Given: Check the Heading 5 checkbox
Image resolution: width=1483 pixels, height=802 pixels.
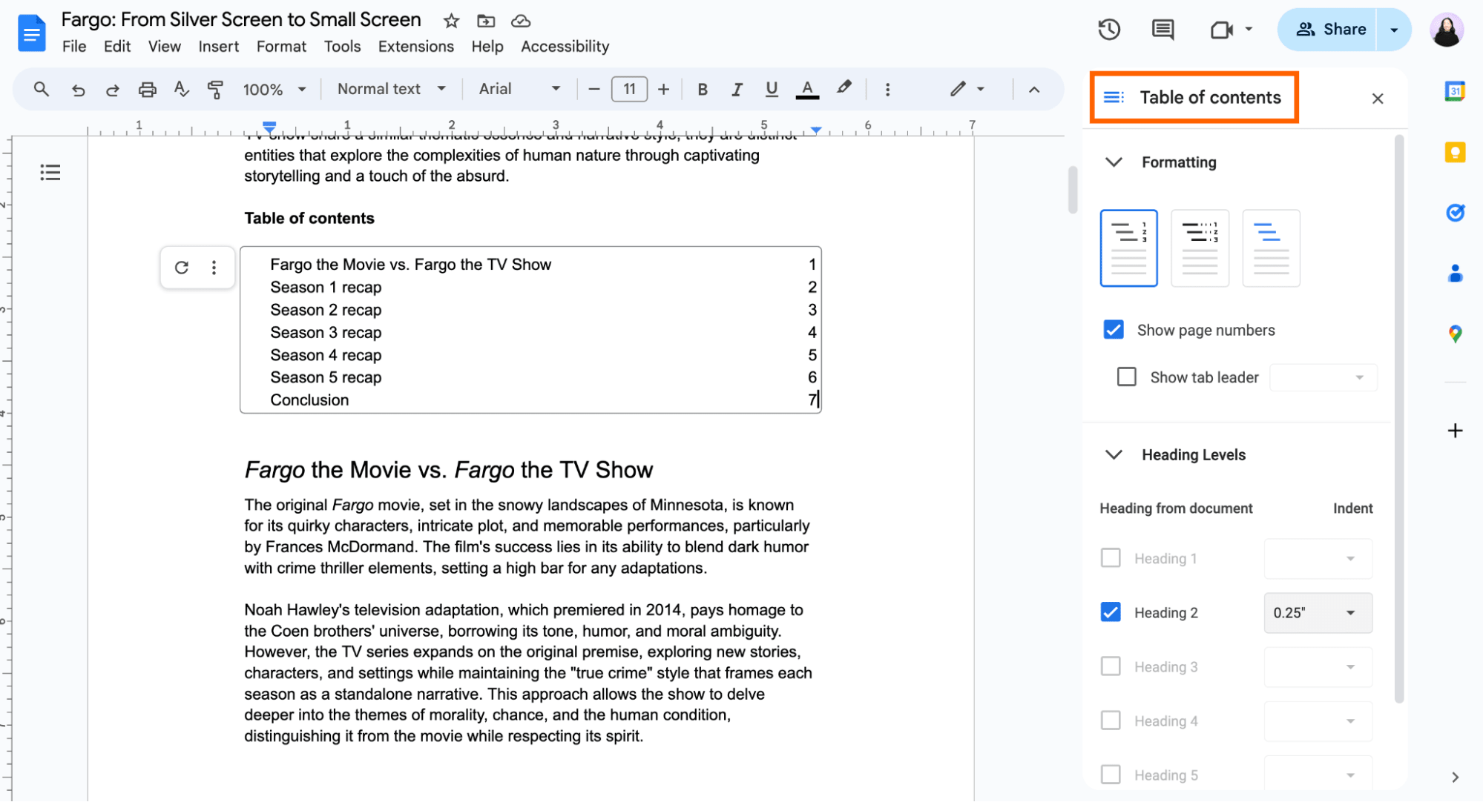Looking at the screenshot, I should tap(1111, 775).
